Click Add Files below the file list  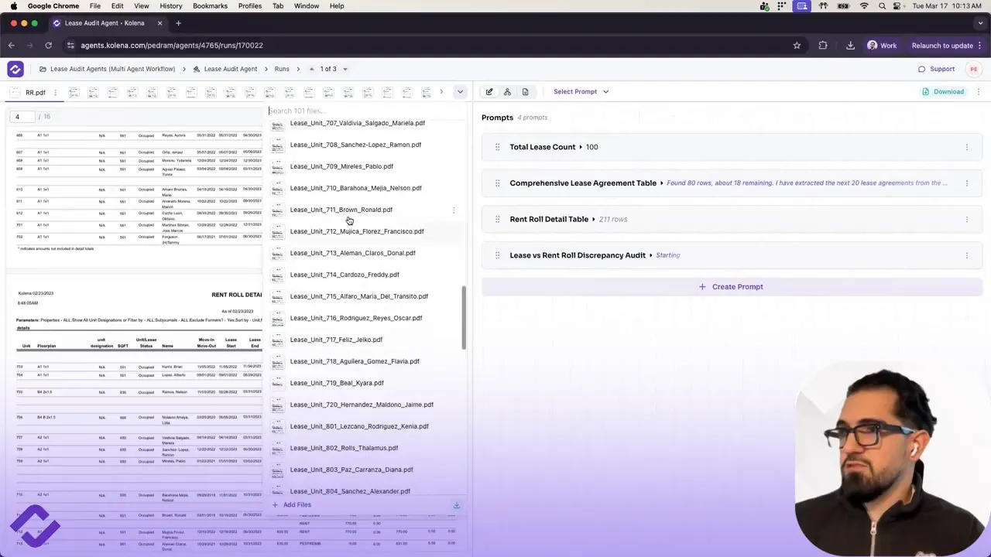[291, 504]
